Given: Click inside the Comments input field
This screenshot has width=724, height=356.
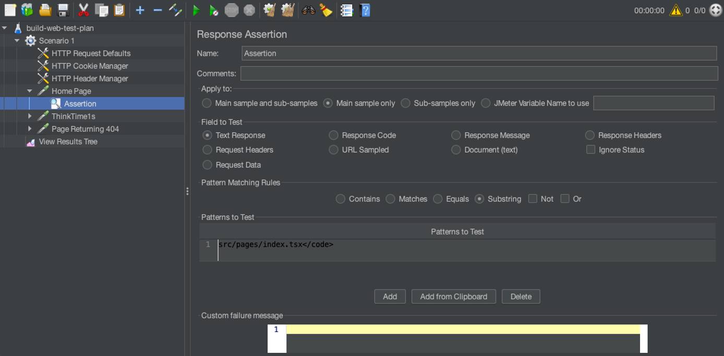Looking at the screenshot, I should (x=469, y=73).
